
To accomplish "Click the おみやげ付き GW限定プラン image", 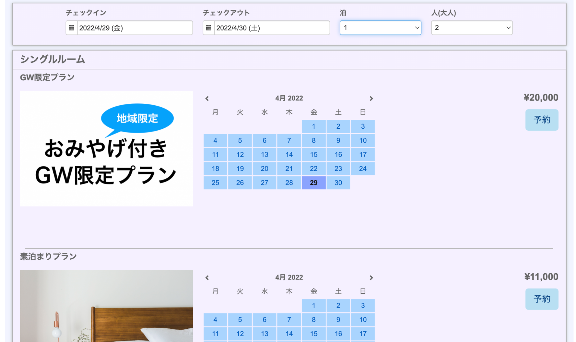I will click(106, 149).
